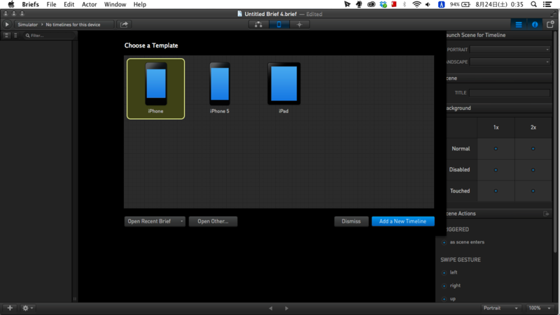Open the Edit menu

pyautogui.click(x=69, y=4)
